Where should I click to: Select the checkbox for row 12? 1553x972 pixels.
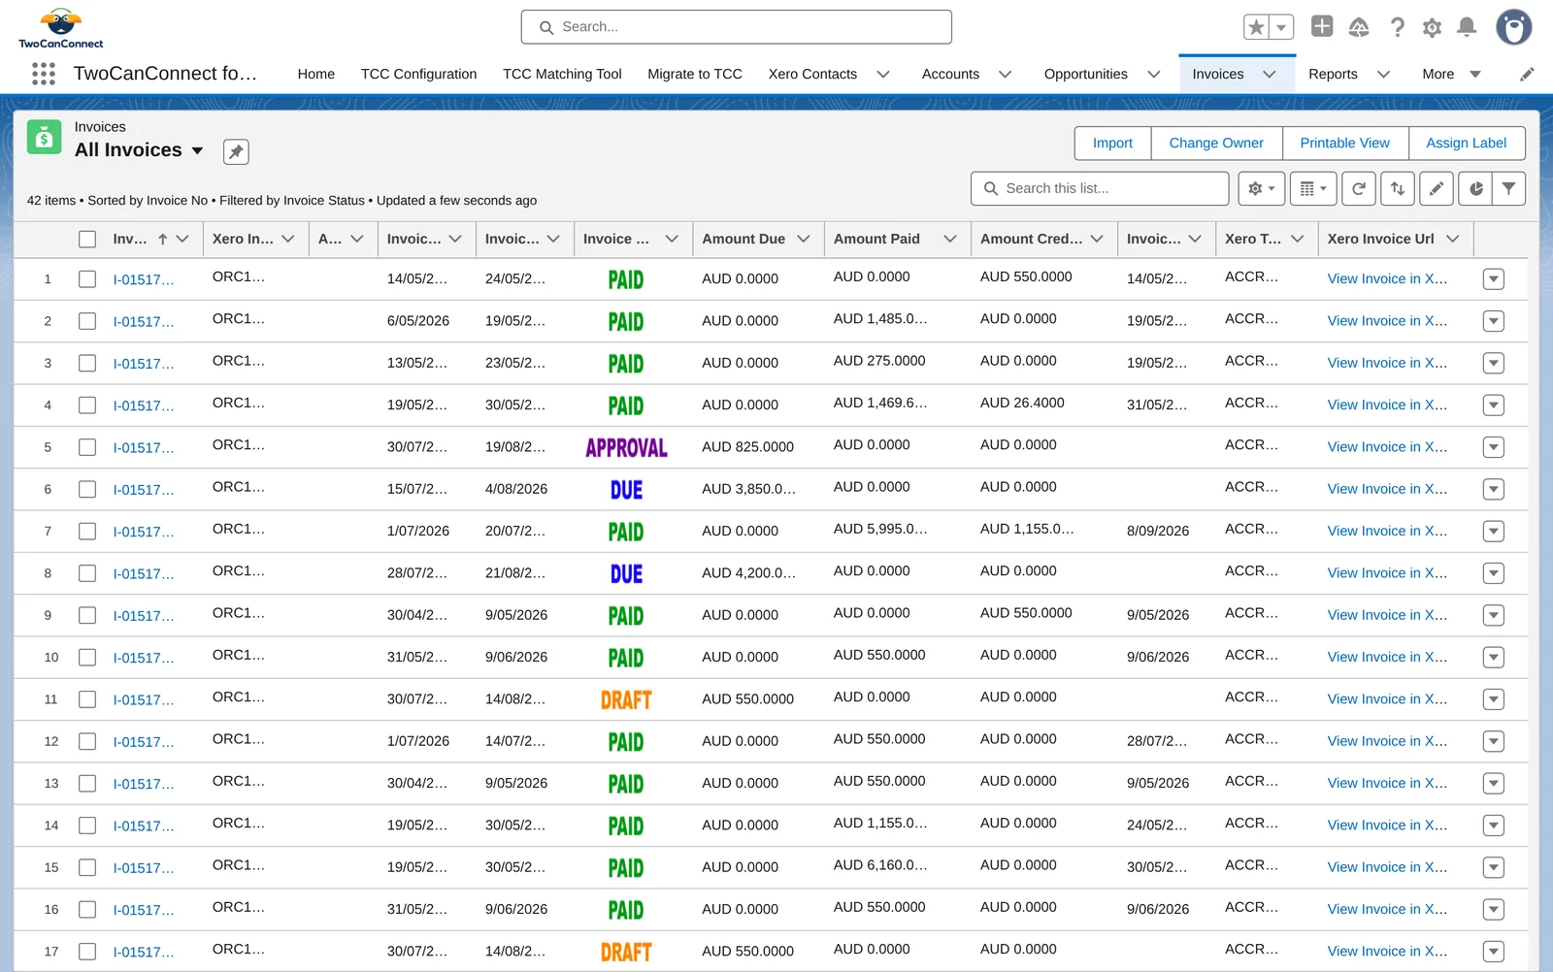click(87, 741)
